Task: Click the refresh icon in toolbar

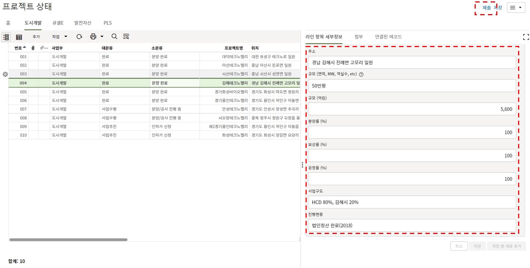Action: (x=79, y=37)
